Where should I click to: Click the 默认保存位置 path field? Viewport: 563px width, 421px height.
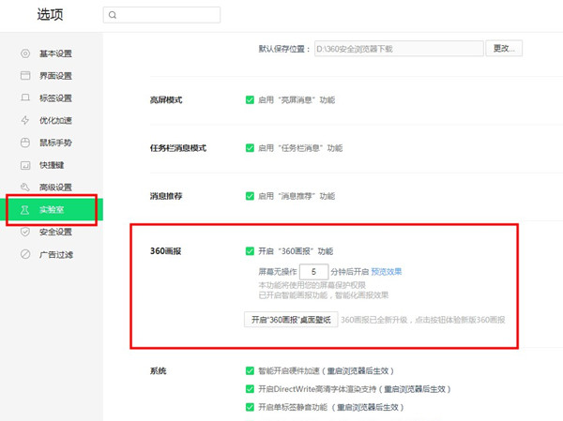click(399, 49)
